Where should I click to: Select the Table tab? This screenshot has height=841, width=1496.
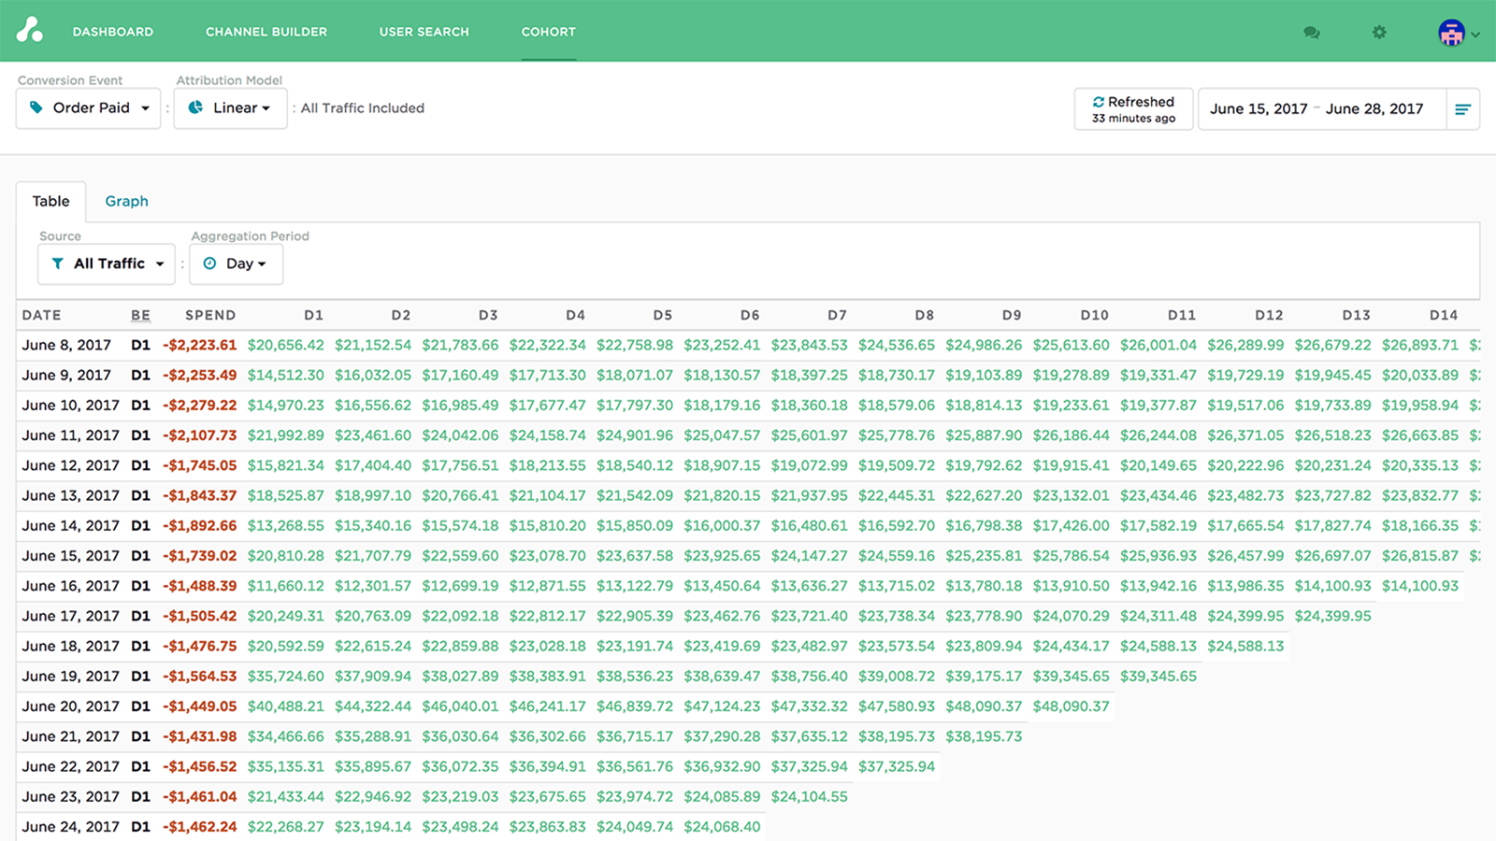coord(50,201)
